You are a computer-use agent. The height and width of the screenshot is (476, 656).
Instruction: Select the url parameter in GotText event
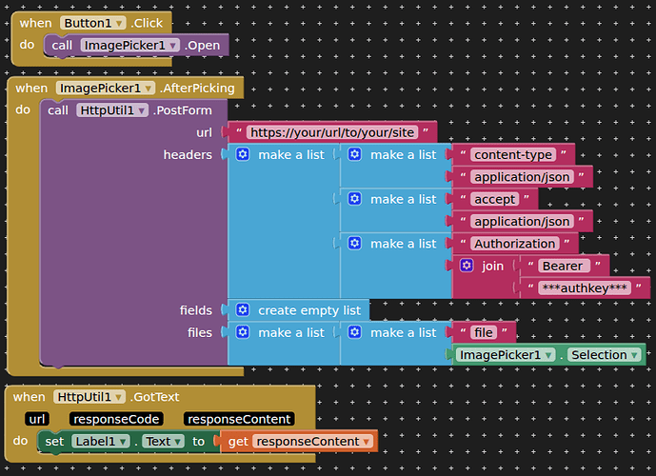point(37,419)
